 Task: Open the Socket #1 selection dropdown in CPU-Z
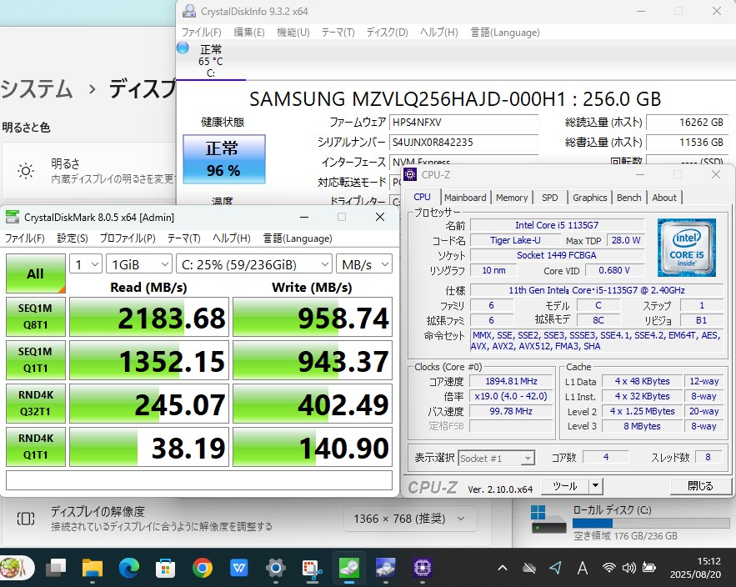tap(497, 458)
